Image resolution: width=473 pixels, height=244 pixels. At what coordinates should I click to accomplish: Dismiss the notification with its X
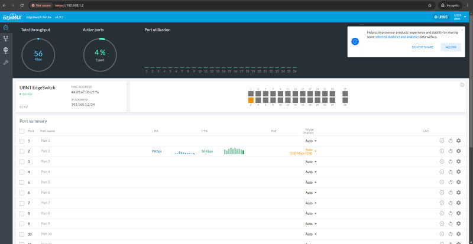462,30
